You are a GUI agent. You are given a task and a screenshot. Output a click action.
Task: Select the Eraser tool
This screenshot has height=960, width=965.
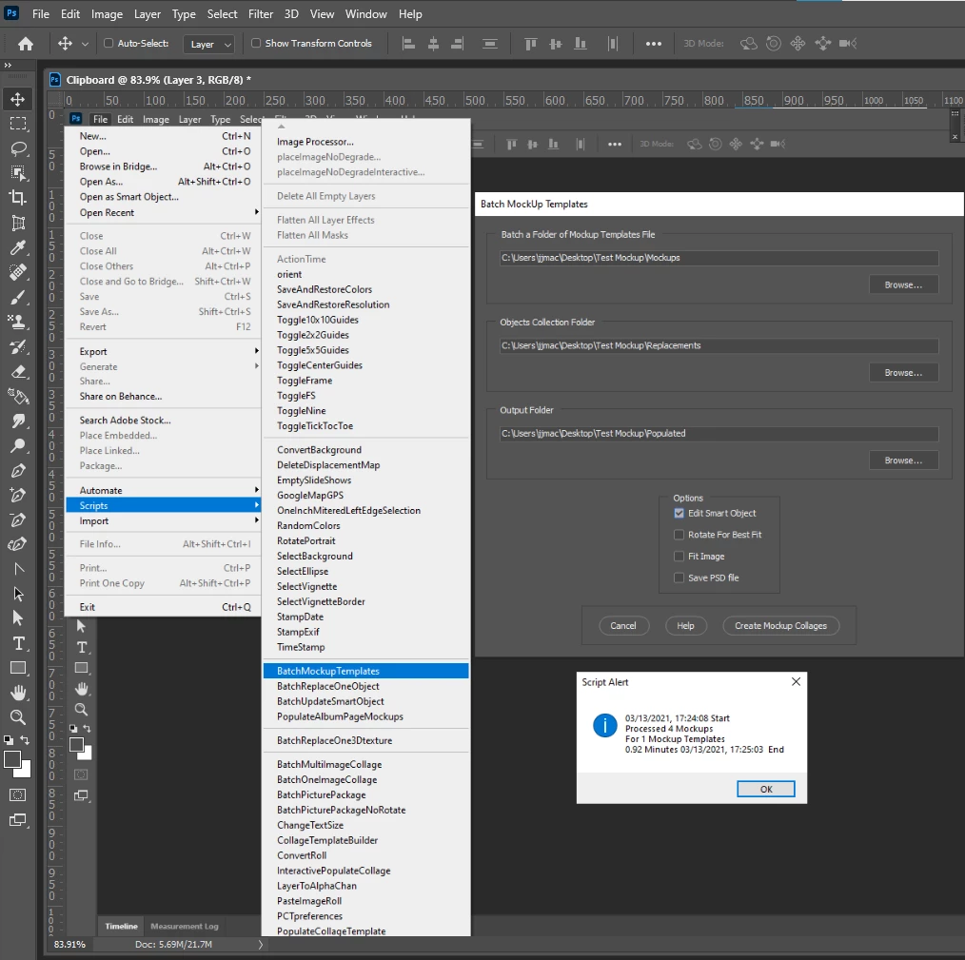pyautogui.click(x=18, y=372)
